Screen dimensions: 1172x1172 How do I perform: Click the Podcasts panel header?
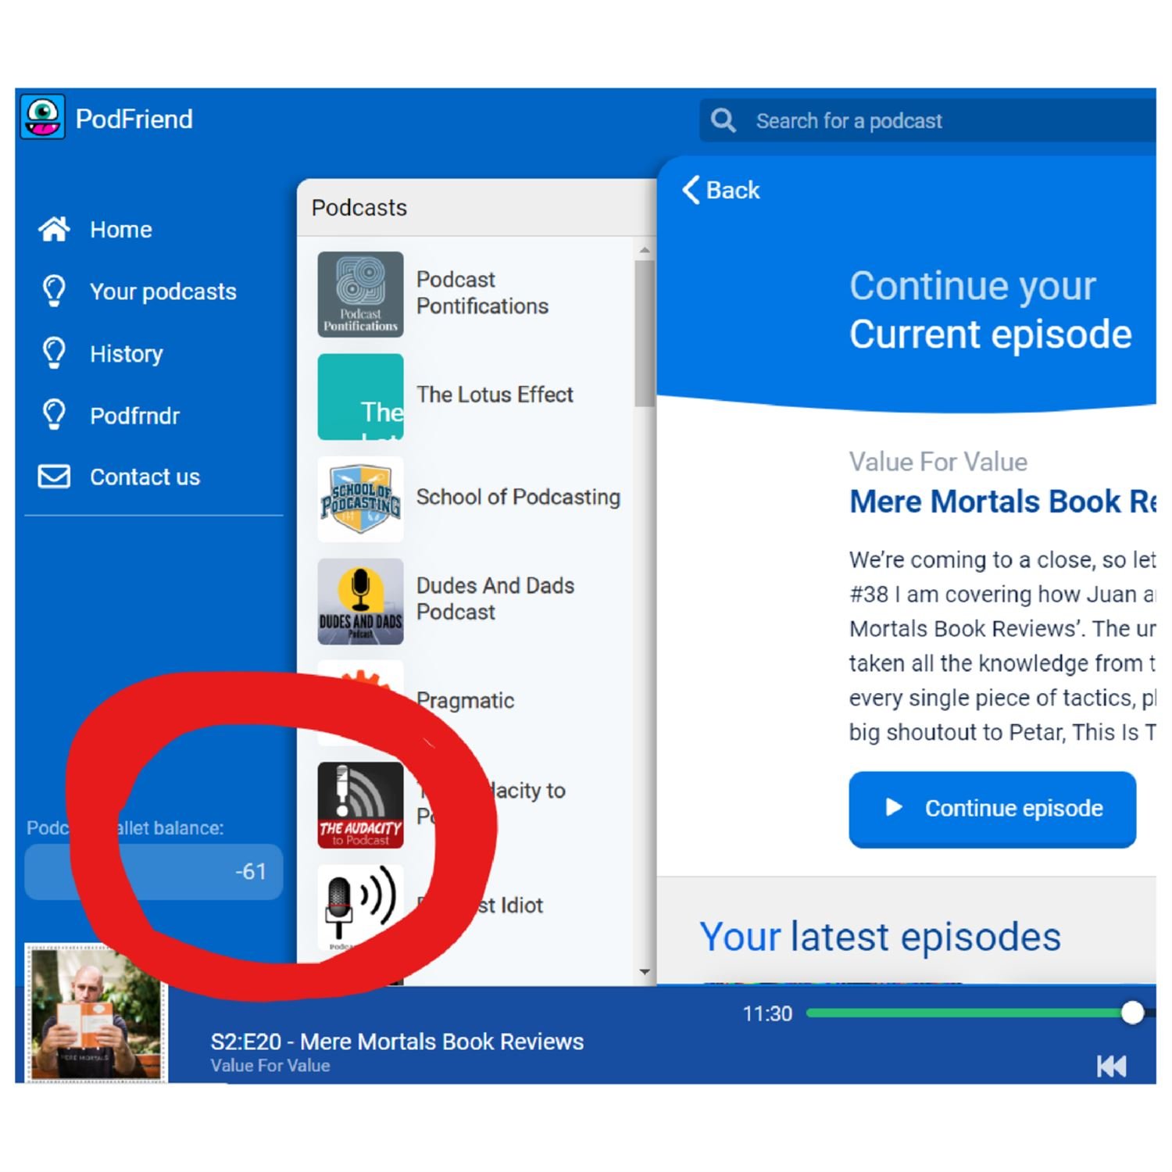coord(477,207)
